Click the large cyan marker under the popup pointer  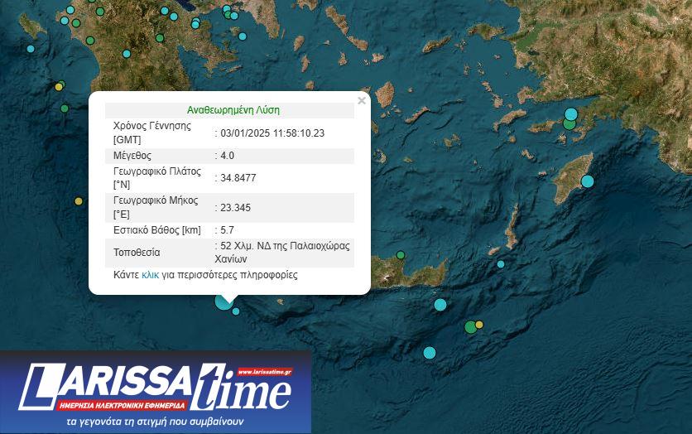tap(223, 302)
